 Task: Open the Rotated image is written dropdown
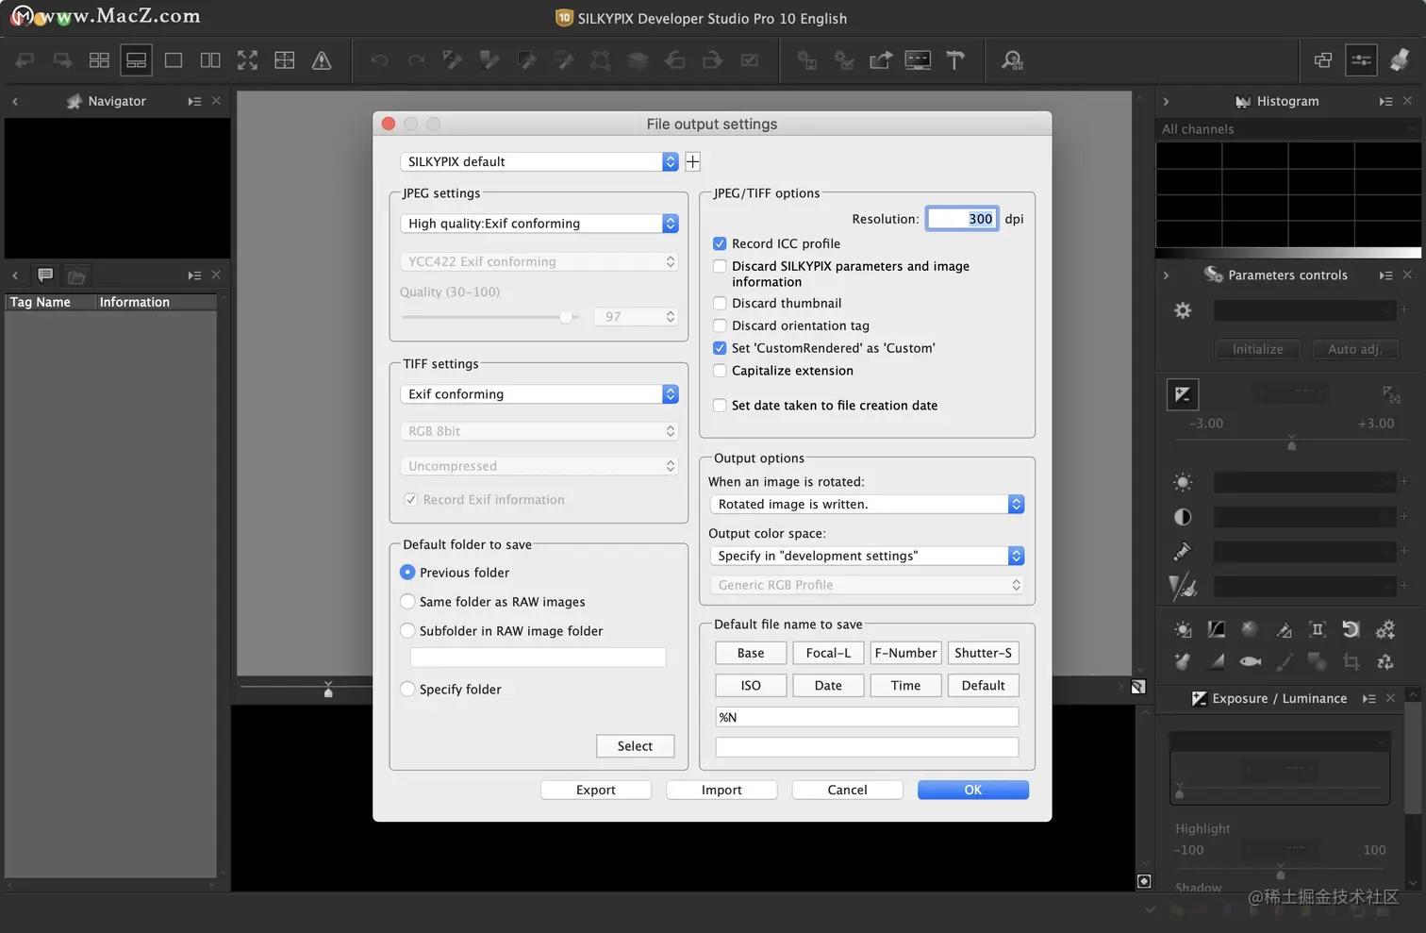(867, 505)
